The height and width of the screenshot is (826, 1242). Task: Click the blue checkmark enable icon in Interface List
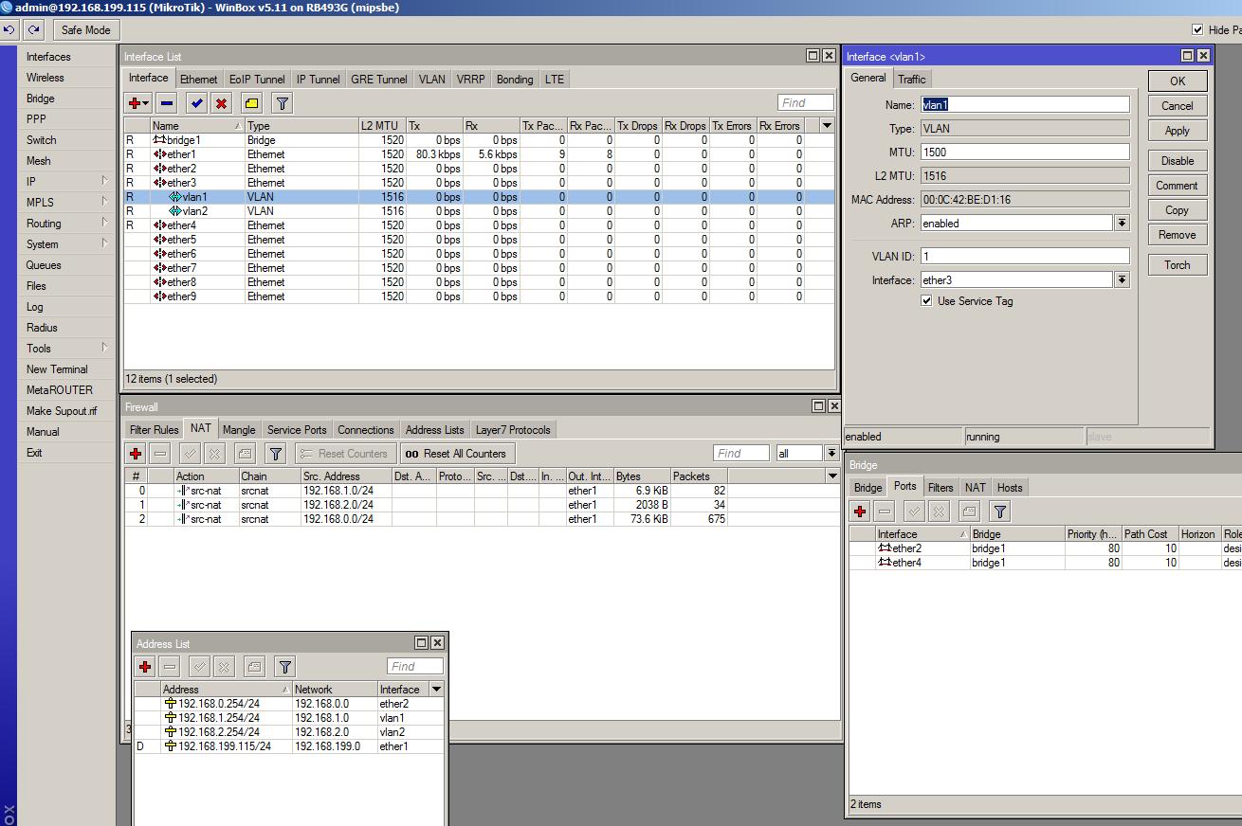tap(196, 103)
